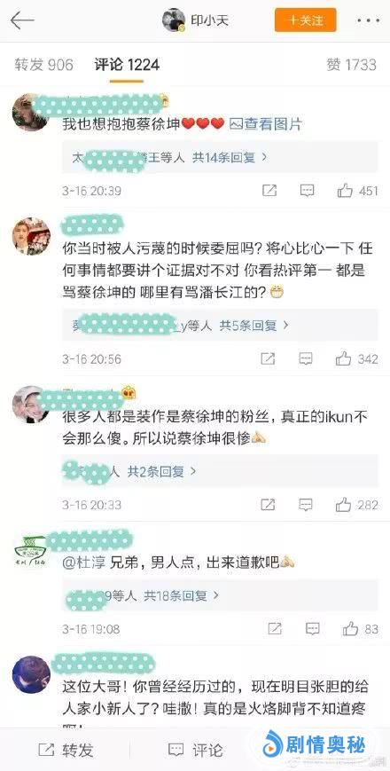Follow 印小天 with the 十关注 button
Image resolution: width=390 pixels, height=771 pixels.
pos(306,20)
